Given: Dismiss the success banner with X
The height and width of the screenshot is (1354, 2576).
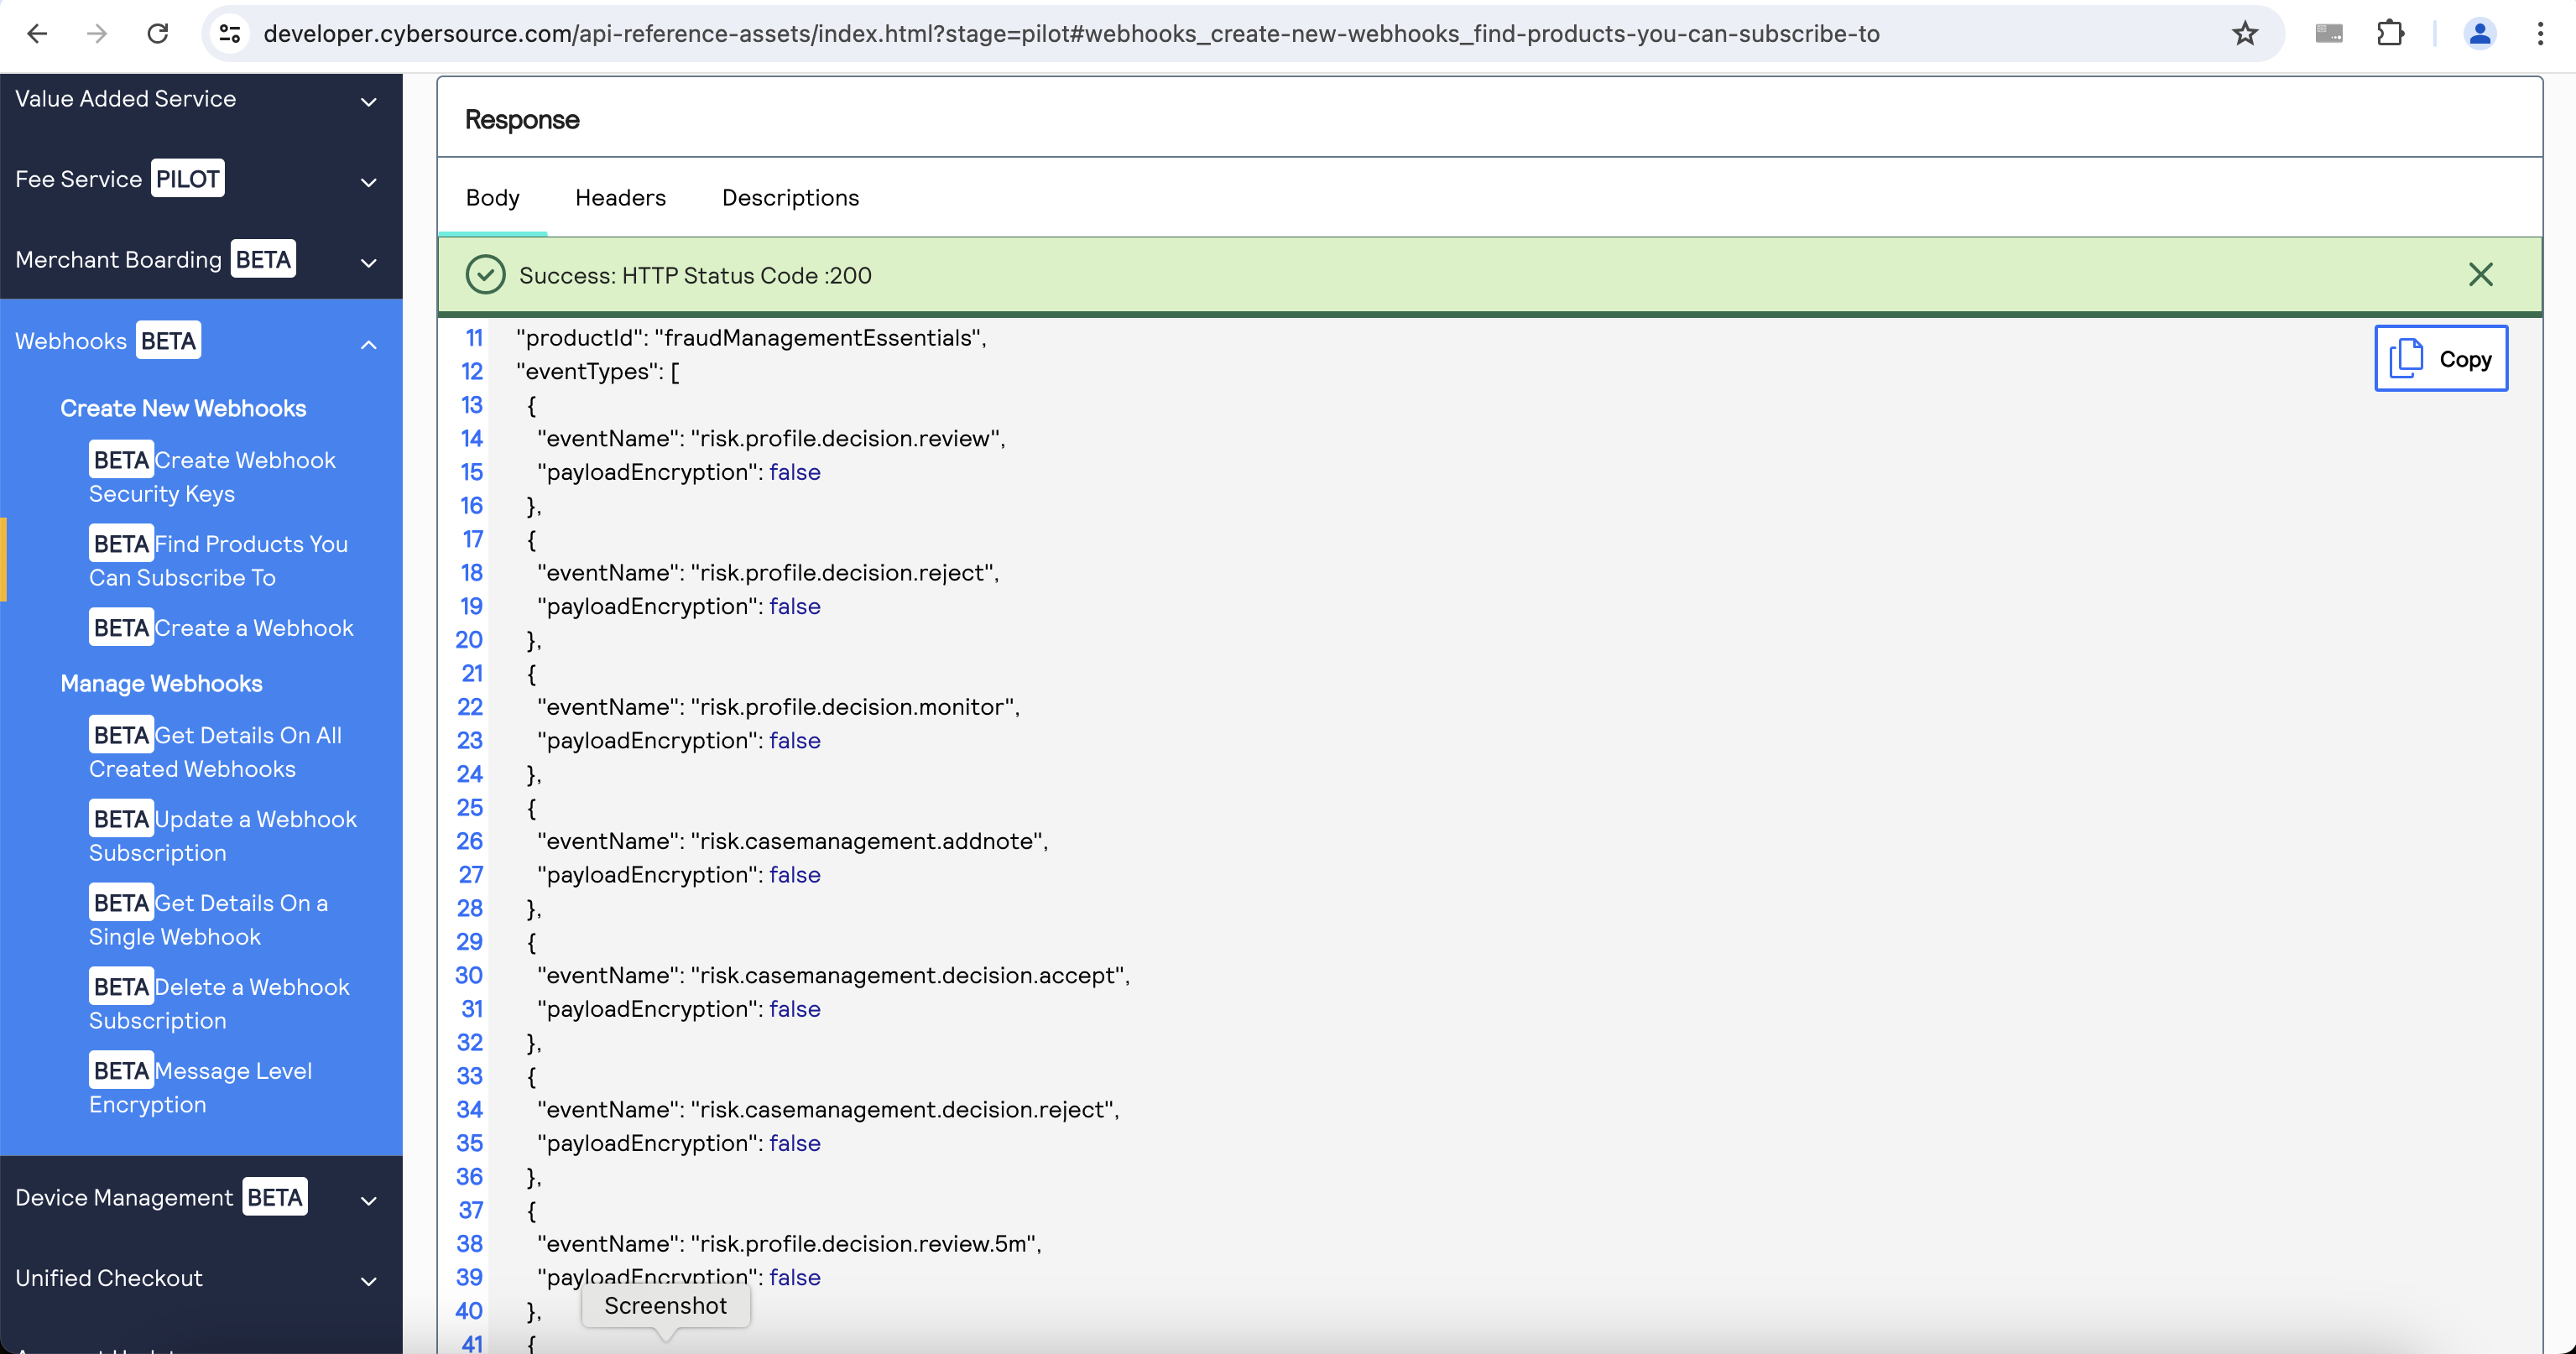Looking at the screenshot, I should pos(2480,275).
